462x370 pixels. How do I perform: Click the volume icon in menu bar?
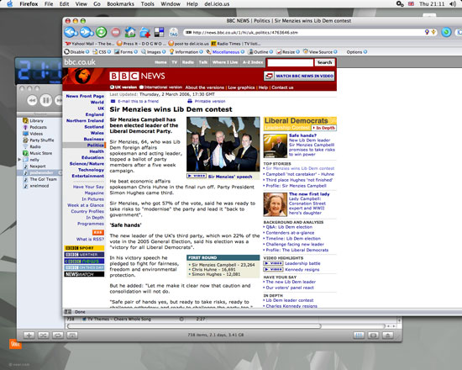[452, 4]
